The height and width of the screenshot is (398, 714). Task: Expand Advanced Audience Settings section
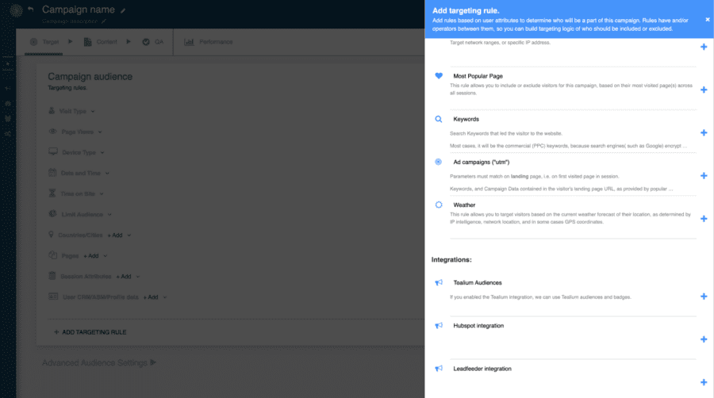99,362
